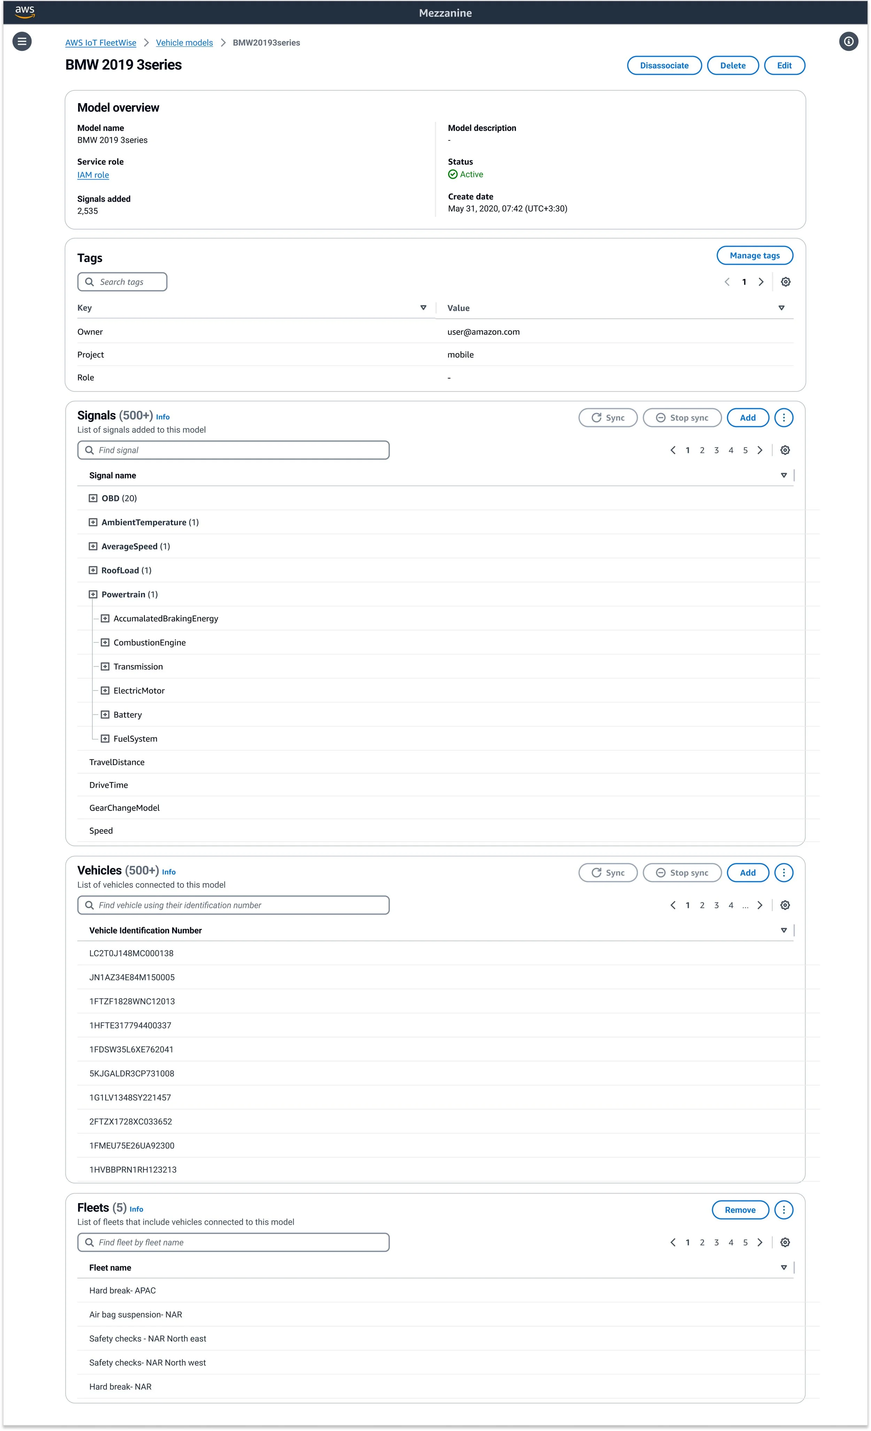Open Fleets section more-actions kebab menu
The height and width of the screenshot is (1431, 871).
(783, 1210)
